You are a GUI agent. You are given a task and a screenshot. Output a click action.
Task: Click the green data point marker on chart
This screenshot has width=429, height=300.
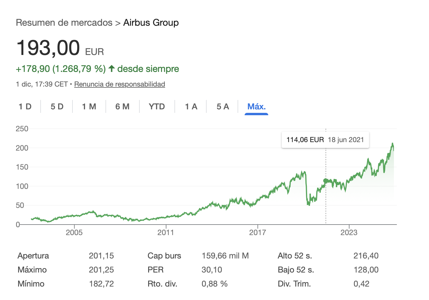click(326, 181)
